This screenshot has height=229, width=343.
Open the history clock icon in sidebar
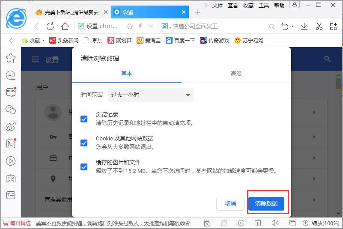click(11, 75)
